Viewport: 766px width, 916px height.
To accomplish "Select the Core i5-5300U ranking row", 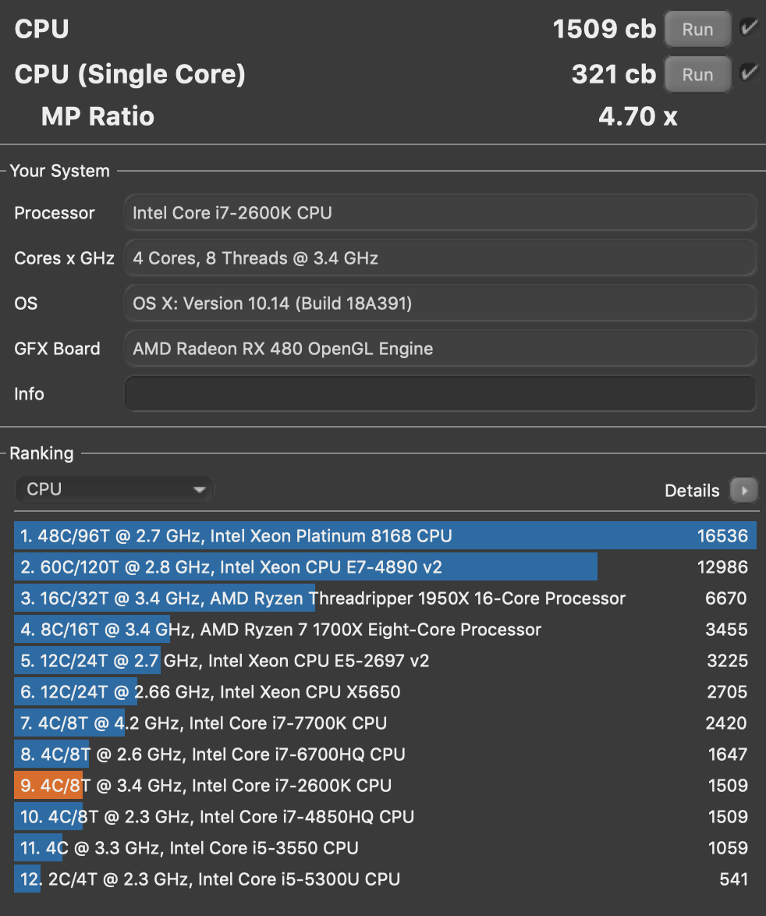I will coord(385,879).
